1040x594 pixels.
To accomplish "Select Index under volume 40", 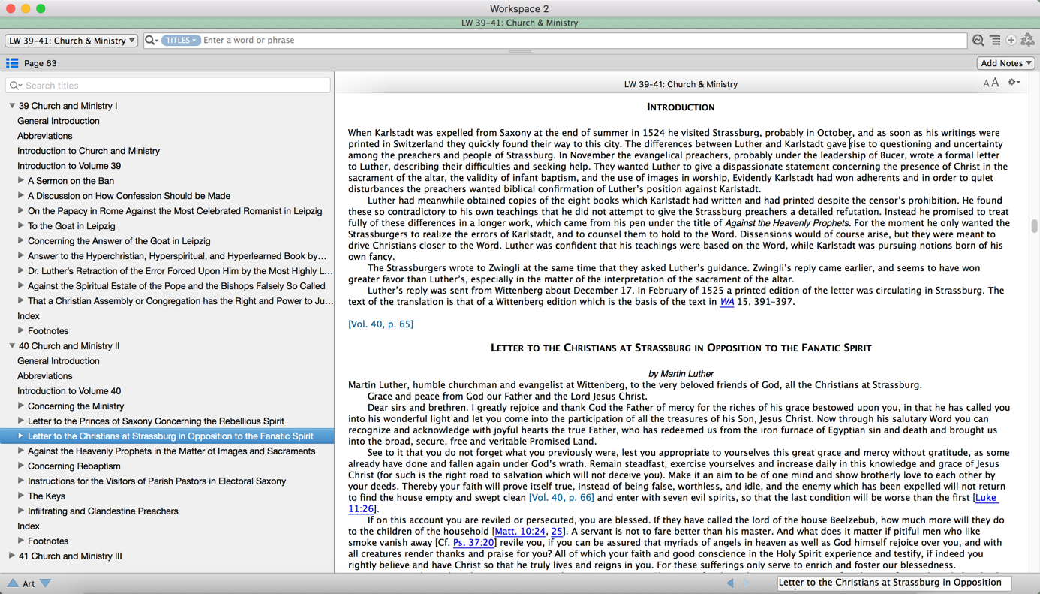I will (x=29, y=526).
